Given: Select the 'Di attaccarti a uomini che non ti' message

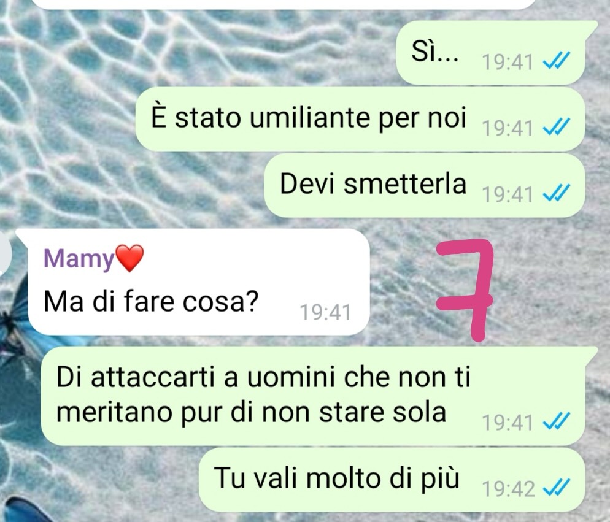Looking at the screenshot, I should (x=313, y=396).
